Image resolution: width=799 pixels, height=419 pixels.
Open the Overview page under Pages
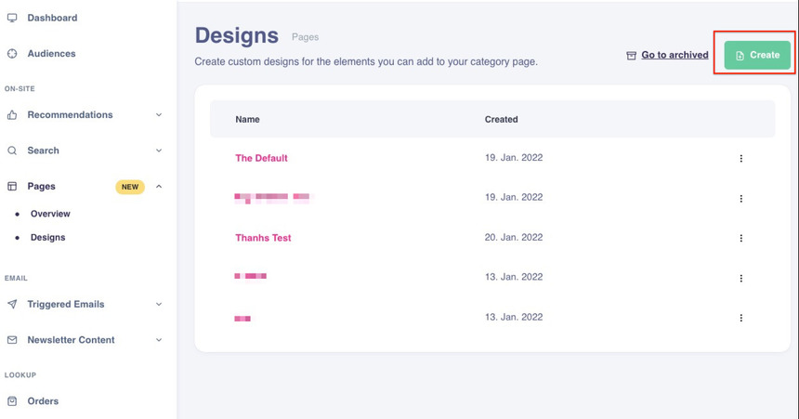[x=50, y=214]
